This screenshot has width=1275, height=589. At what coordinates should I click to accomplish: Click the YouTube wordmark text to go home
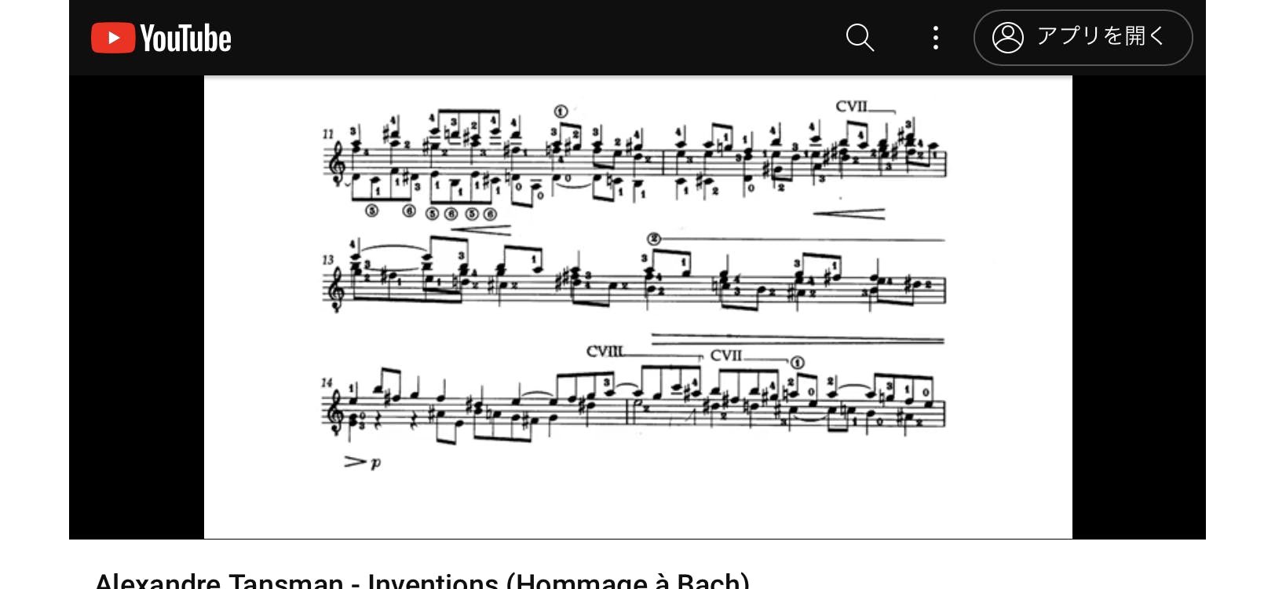(186, 38)
